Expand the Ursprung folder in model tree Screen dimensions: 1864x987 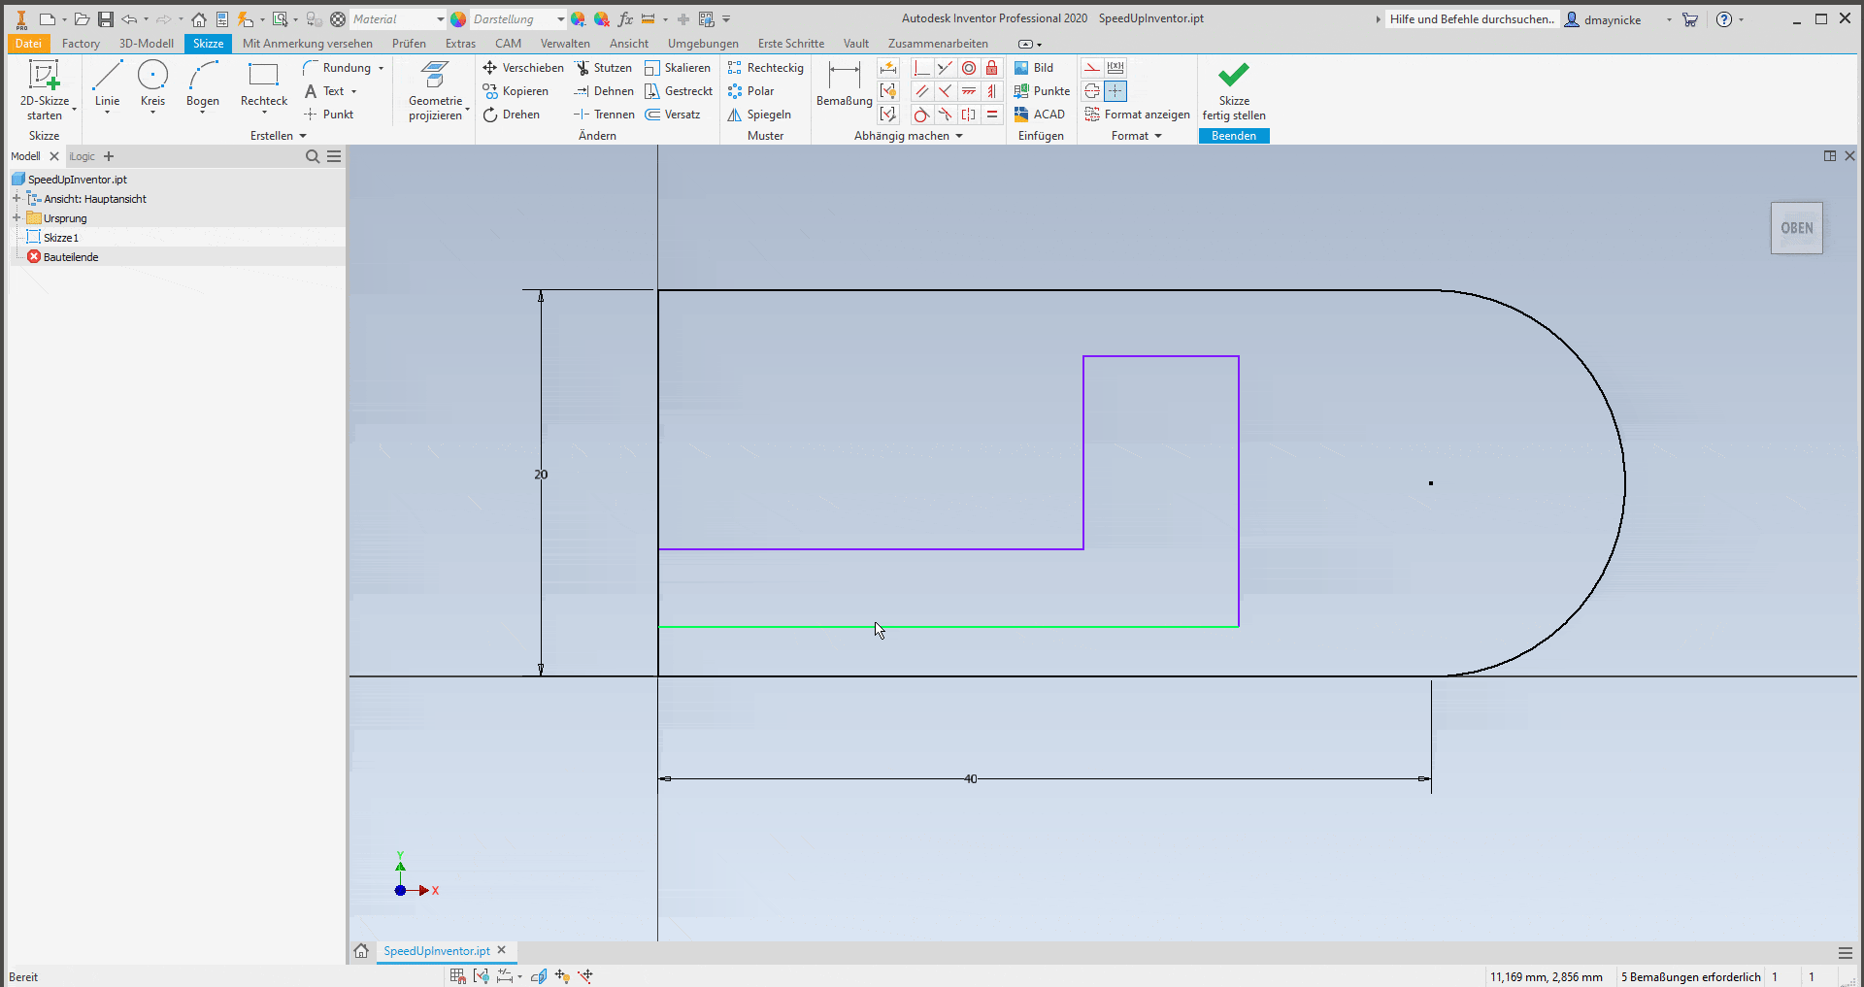click(x=17, y=217)
